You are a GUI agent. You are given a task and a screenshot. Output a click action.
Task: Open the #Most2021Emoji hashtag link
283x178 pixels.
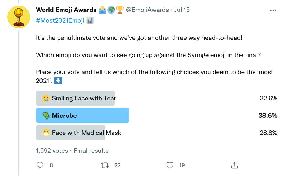60,20
